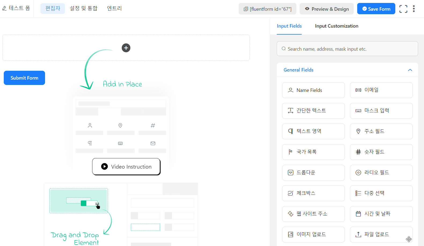Screen dimensions: 424x246
Task: Add the 이미지 업로드 field
Action: click(x=313, y=234)
